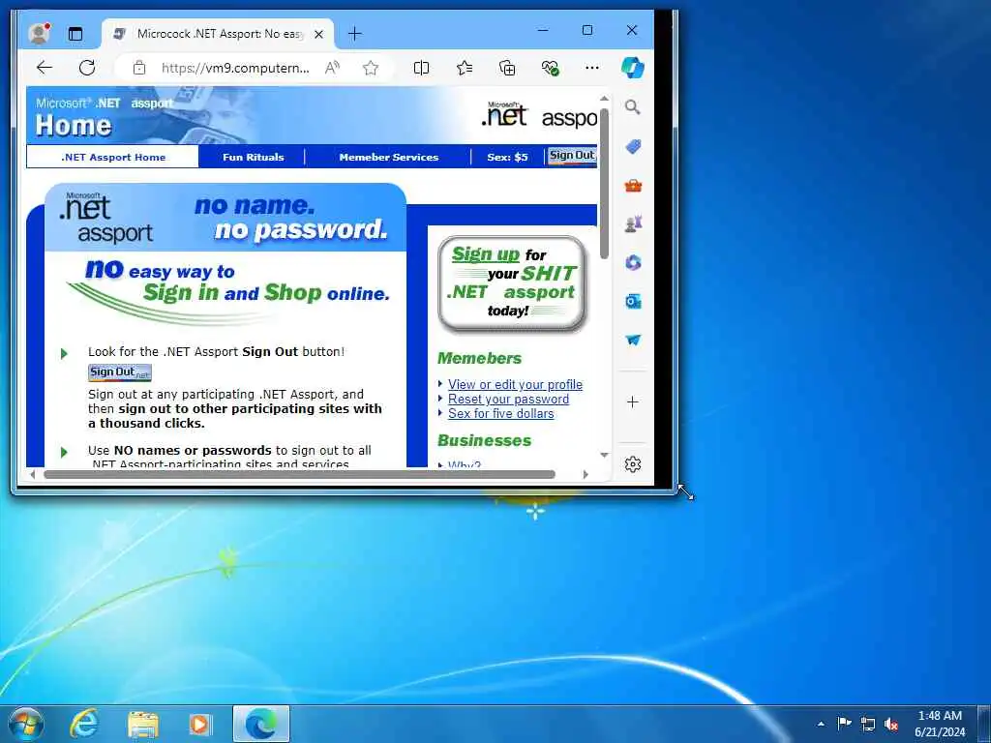Click the horizontal scrollbar thumb

click(299, 474)
